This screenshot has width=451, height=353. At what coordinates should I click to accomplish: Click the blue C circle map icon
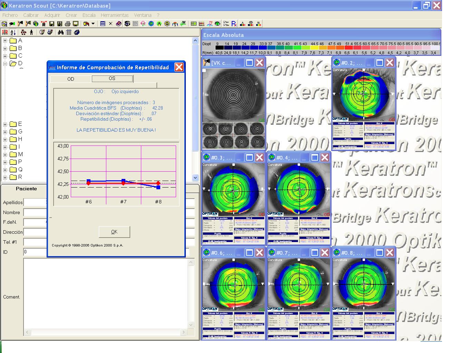point(151,24)
